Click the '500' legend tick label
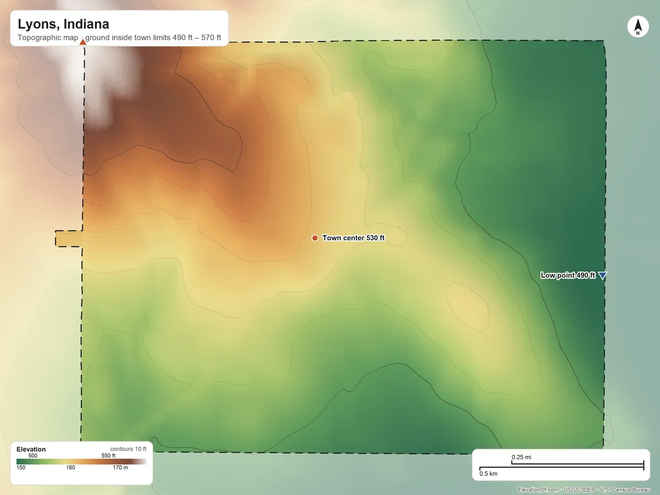Image resolution: width=660 pixels, height=495 pixels. tap(32, 455)
